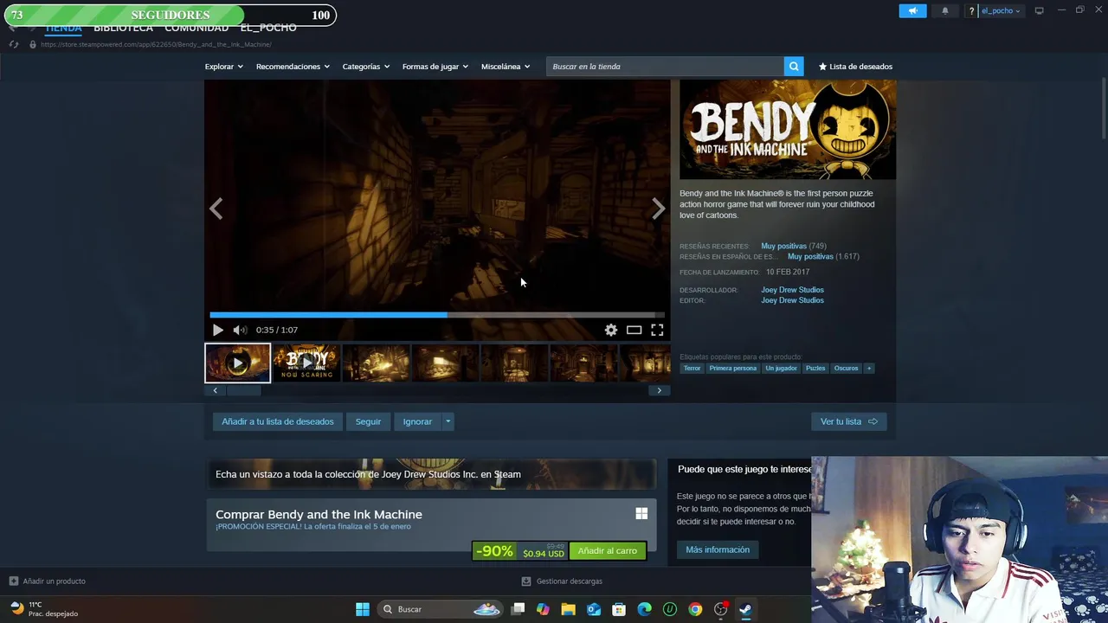Open the Windows Start menu
The image size is (1108, 623).
tap(363, 609)
